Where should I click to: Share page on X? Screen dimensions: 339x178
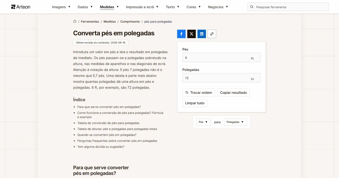(192, 34)
